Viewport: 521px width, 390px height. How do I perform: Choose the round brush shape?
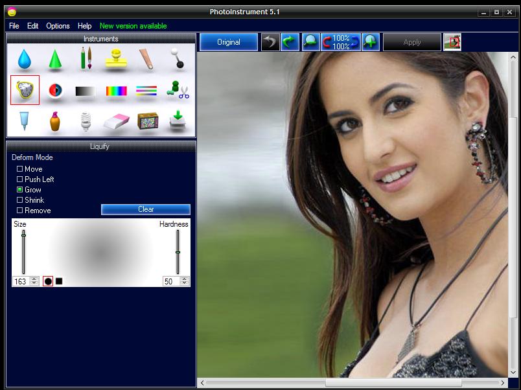pyautogui.click(x=48, y=281)
